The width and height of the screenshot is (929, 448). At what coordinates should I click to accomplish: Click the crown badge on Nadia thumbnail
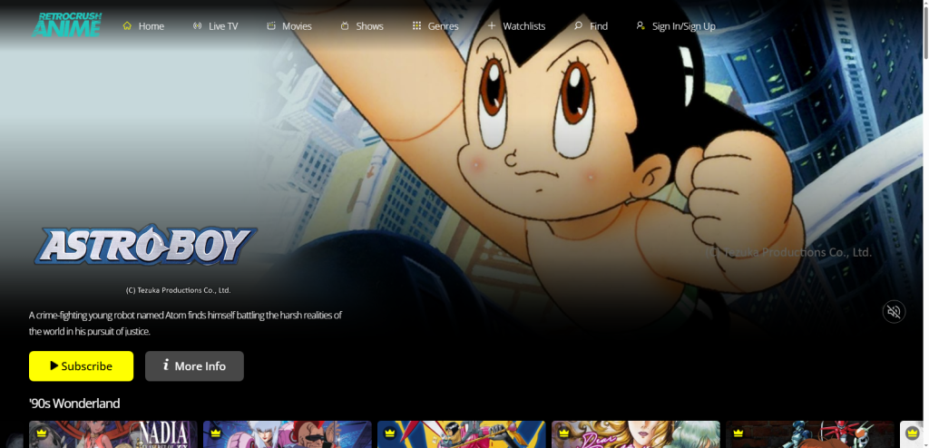pyautogui.click(x=42, y=433)
